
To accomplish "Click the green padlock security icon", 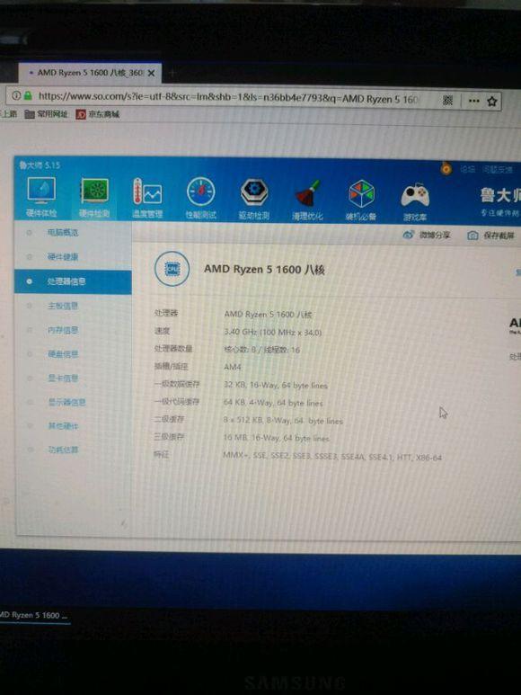I will click(29, 95).
